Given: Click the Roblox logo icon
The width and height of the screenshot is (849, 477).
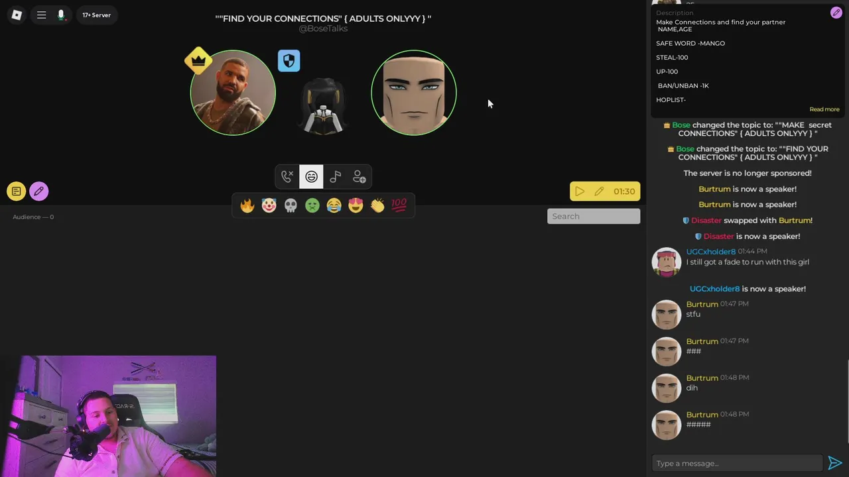Looking at the screenshot, I should tap(17, 15).
